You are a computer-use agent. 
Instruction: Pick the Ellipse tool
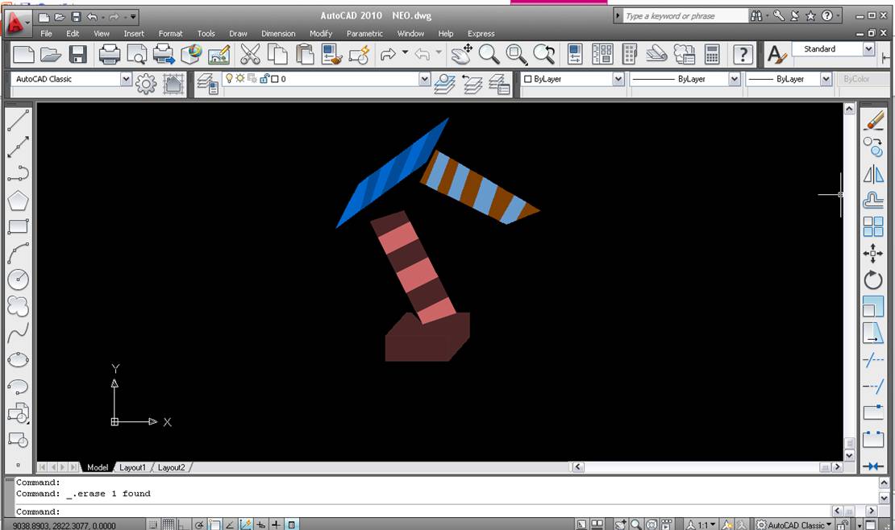(x=18, y=359)
